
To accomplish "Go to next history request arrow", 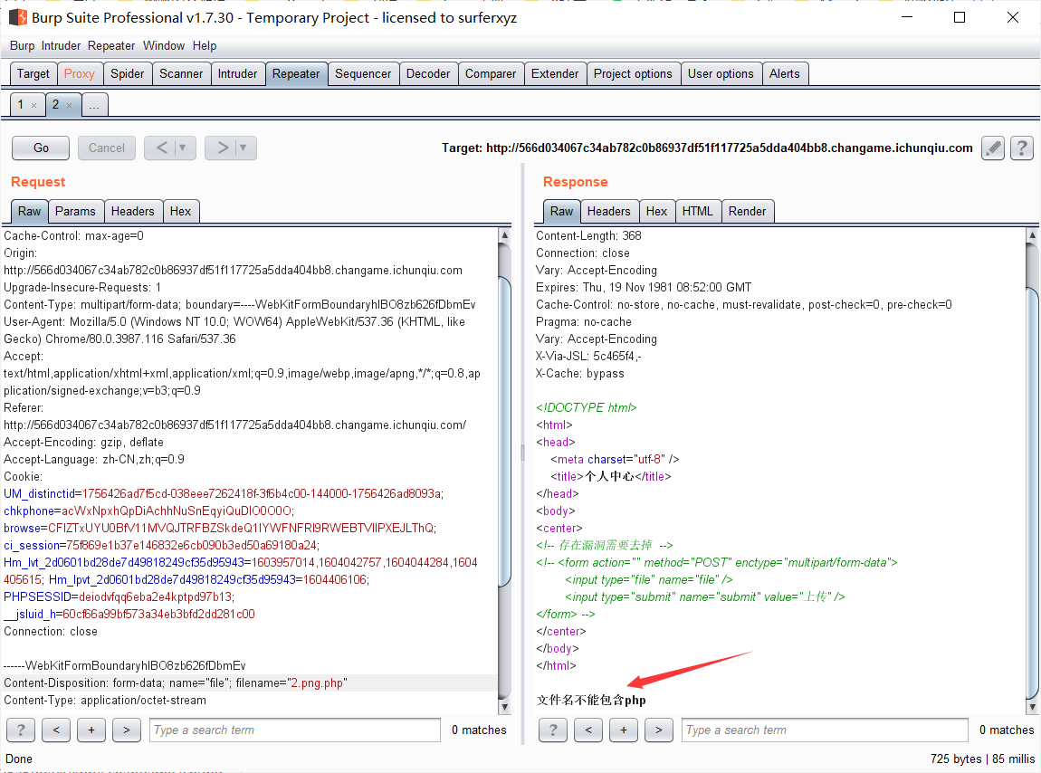I will 223,148.
